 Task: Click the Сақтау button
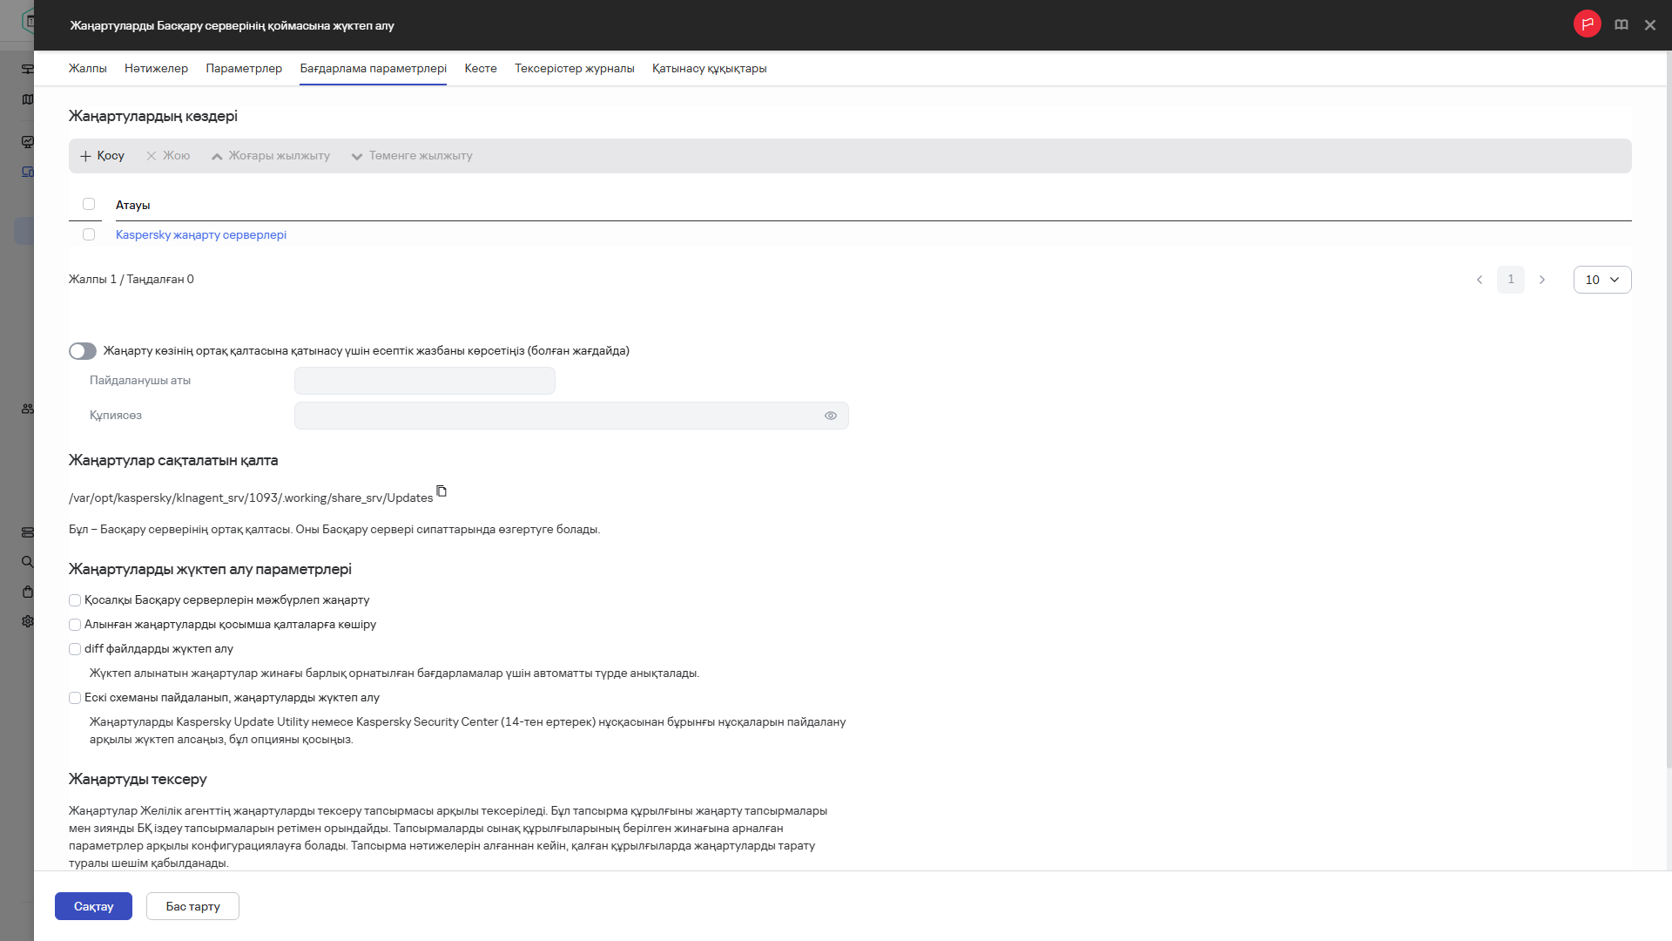[93, 906]
